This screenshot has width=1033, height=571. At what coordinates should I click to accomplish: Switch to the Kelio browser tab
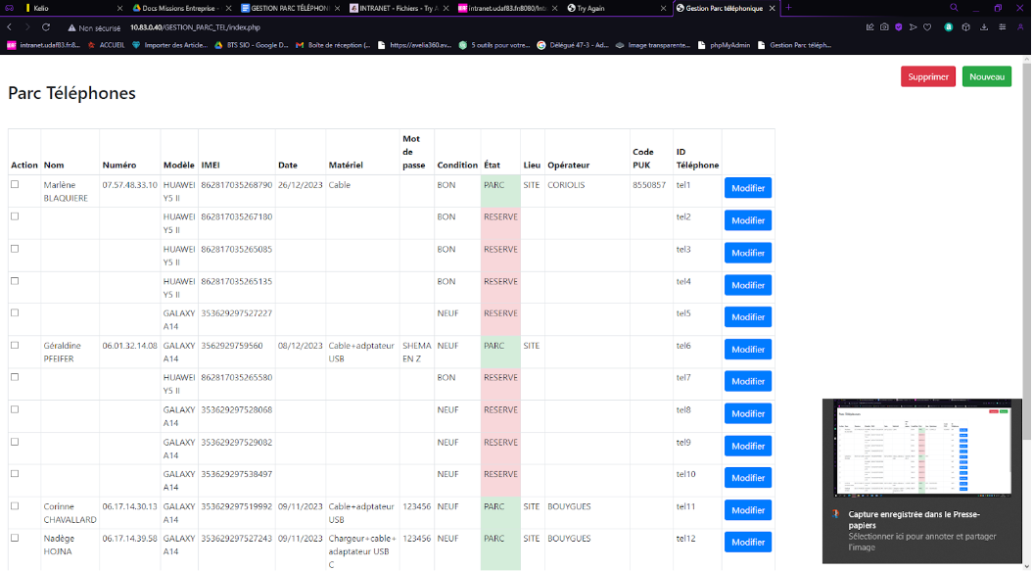[39, 8]
